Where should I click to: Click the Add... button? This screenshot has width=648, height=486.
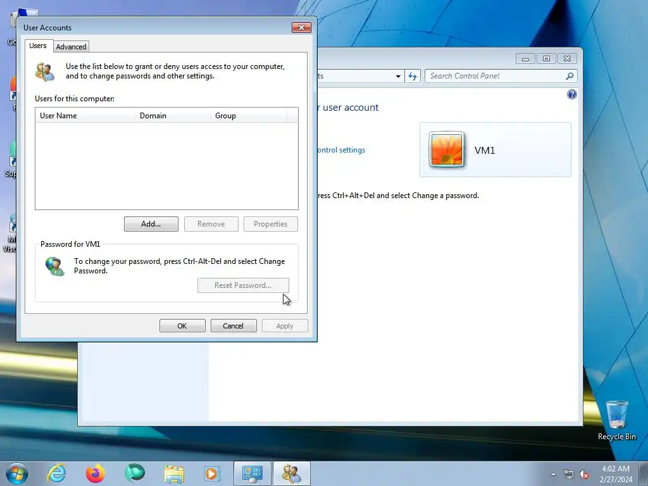point(151,224)
